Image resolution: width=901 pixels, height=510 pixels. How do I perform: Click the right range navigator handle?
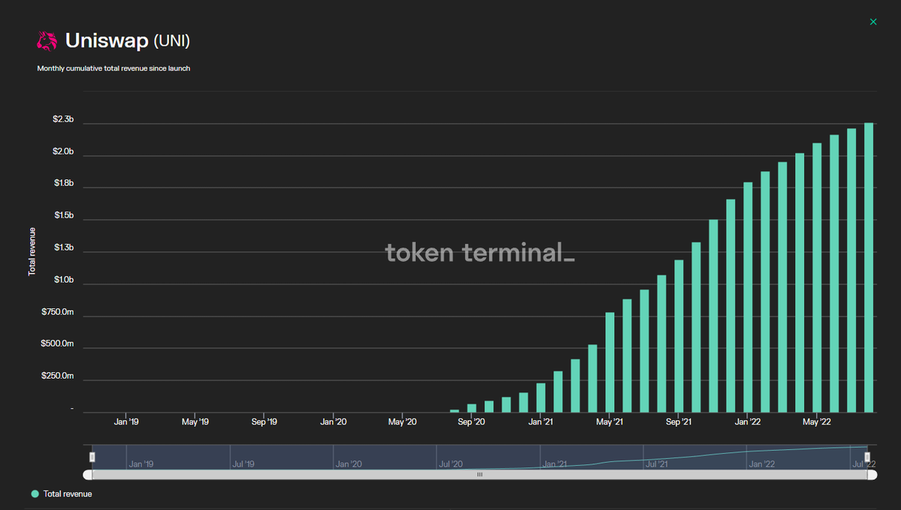867,457
